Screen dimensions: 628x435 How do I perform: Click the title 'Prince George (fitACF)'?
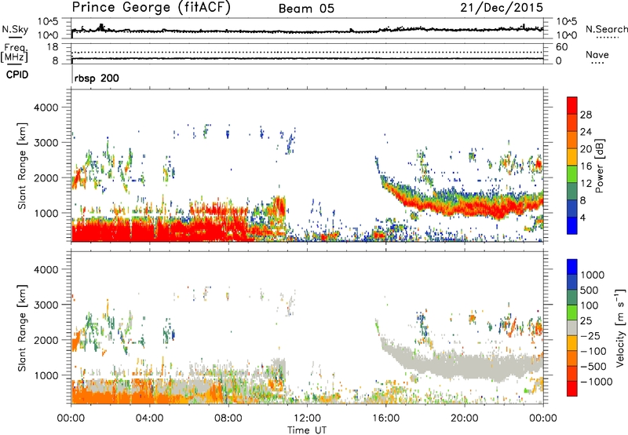tap(151, 8)
